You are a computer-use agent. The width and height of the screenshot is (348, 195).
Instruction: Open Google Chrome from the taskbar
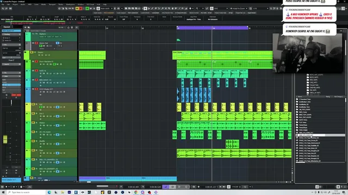[136, 192]
